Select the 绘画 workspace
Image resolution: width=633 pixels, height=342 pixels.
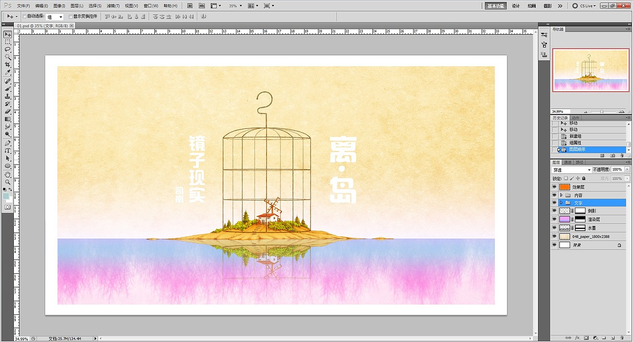coord(532,6)
